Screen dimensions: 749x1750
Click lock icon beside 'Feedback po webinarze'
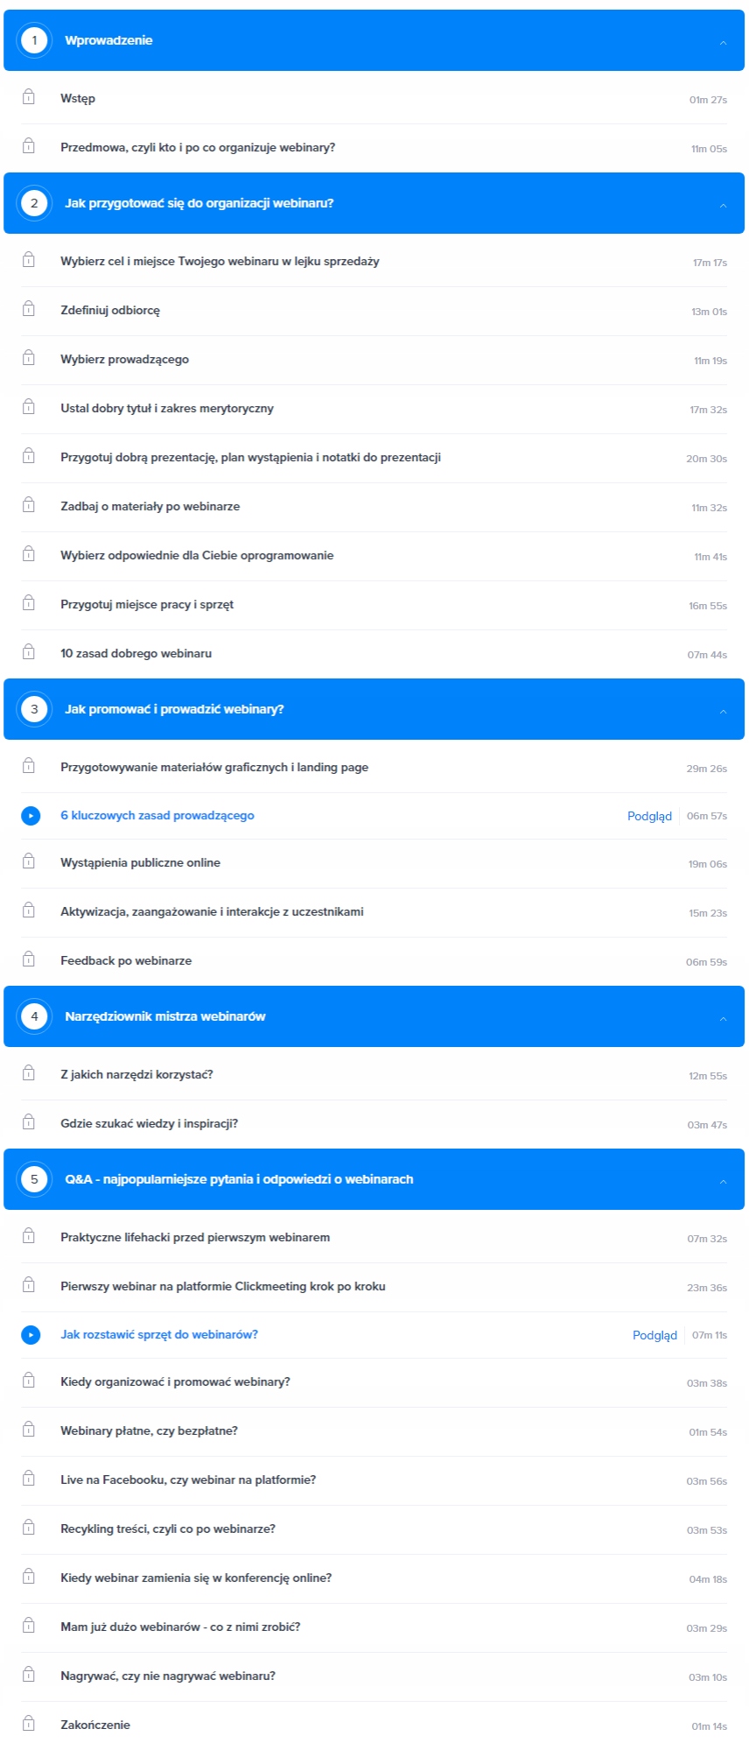click(x=29, y=959)
